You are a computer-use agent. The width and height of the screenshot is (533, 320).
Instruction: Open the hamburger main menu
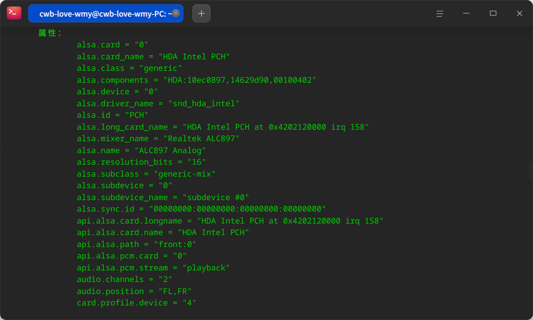tap(440, 13)
